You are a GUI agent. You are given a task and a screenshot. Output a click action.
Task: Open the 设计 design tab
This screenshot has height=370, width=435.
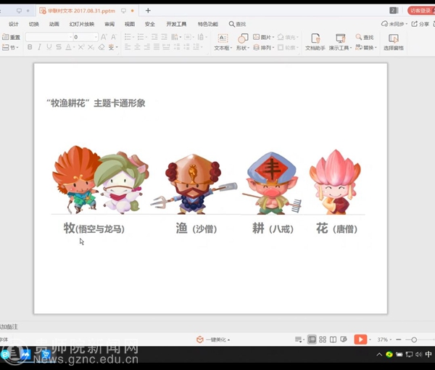coord(13,24)
